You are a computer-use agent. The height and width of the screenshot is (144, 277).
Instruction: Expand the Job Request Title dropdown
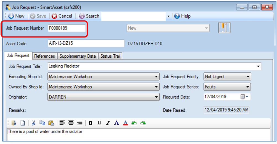pos(258,66)
